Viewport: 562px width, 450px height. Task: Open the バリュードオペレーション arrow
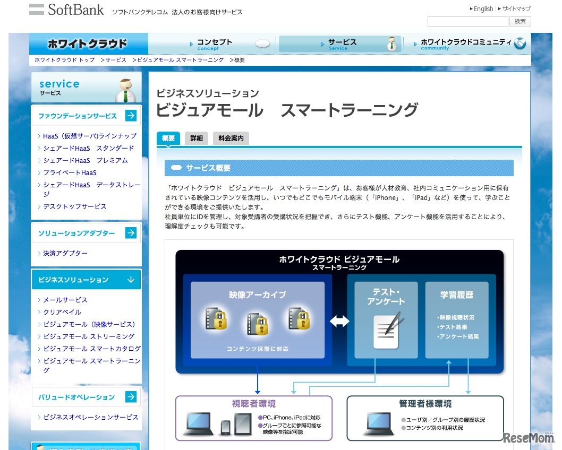(x=131, y=397)
